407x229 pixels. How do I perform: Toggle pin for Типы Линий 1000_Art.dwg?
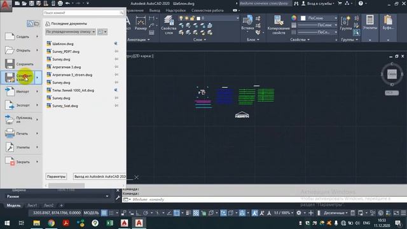[x=116, y=90]
